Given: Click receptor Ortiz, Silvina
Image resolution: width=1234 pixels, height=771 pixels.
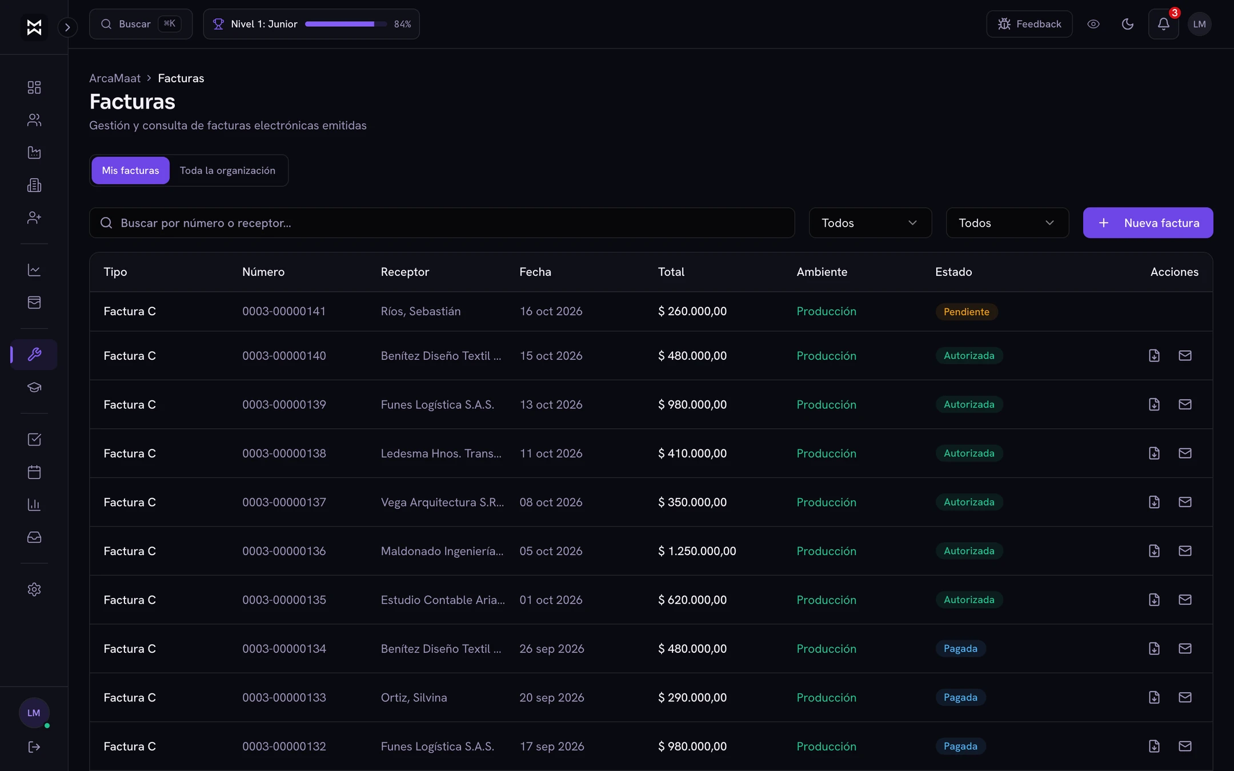Looking at the screenshot, I should click(x=414, y=697).
